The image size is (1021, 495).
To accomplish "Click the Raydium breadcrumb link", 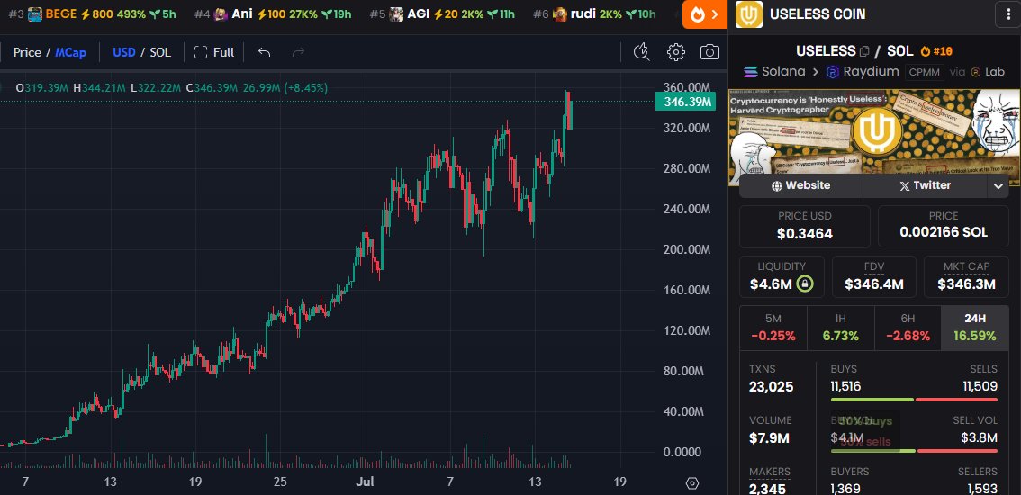I will point(863,72).
